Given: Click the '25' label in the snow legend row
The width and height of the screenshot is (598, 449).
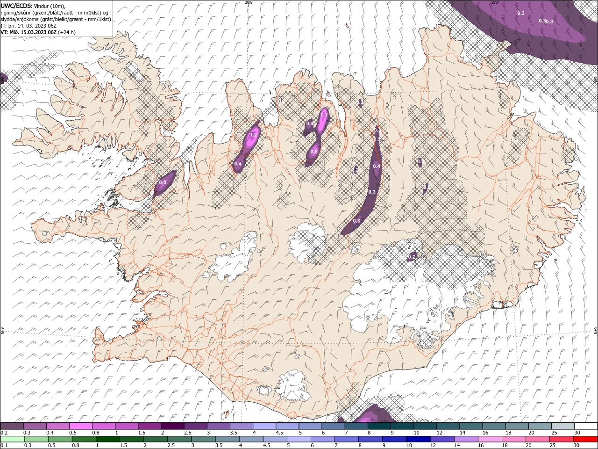Looking at the screenshot, I should 554,433.
